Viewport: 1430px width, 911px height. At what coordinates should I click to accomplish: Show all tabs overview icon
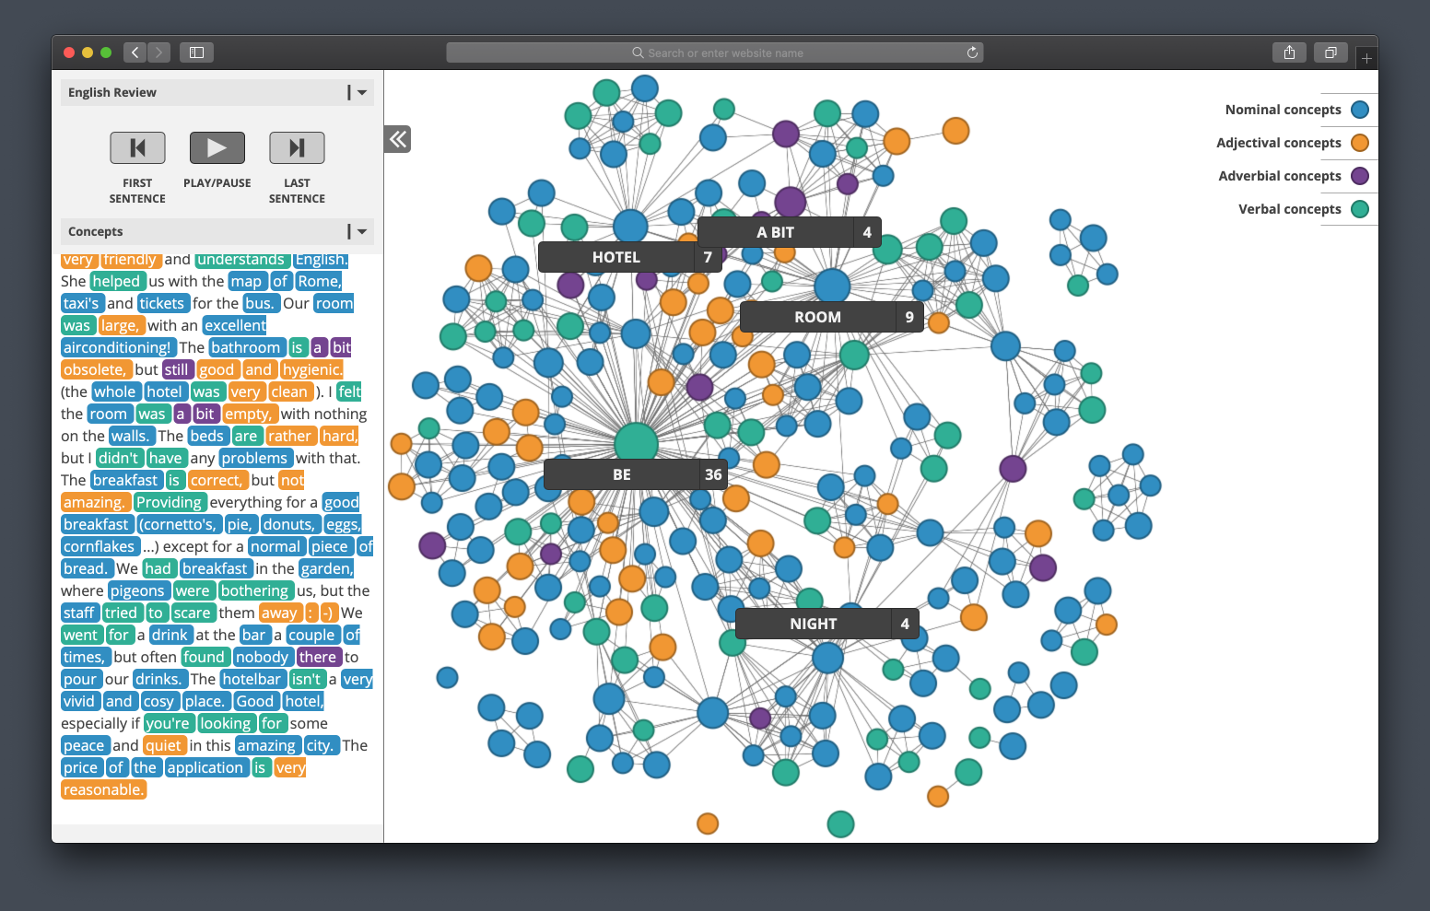coord(1330,53)
